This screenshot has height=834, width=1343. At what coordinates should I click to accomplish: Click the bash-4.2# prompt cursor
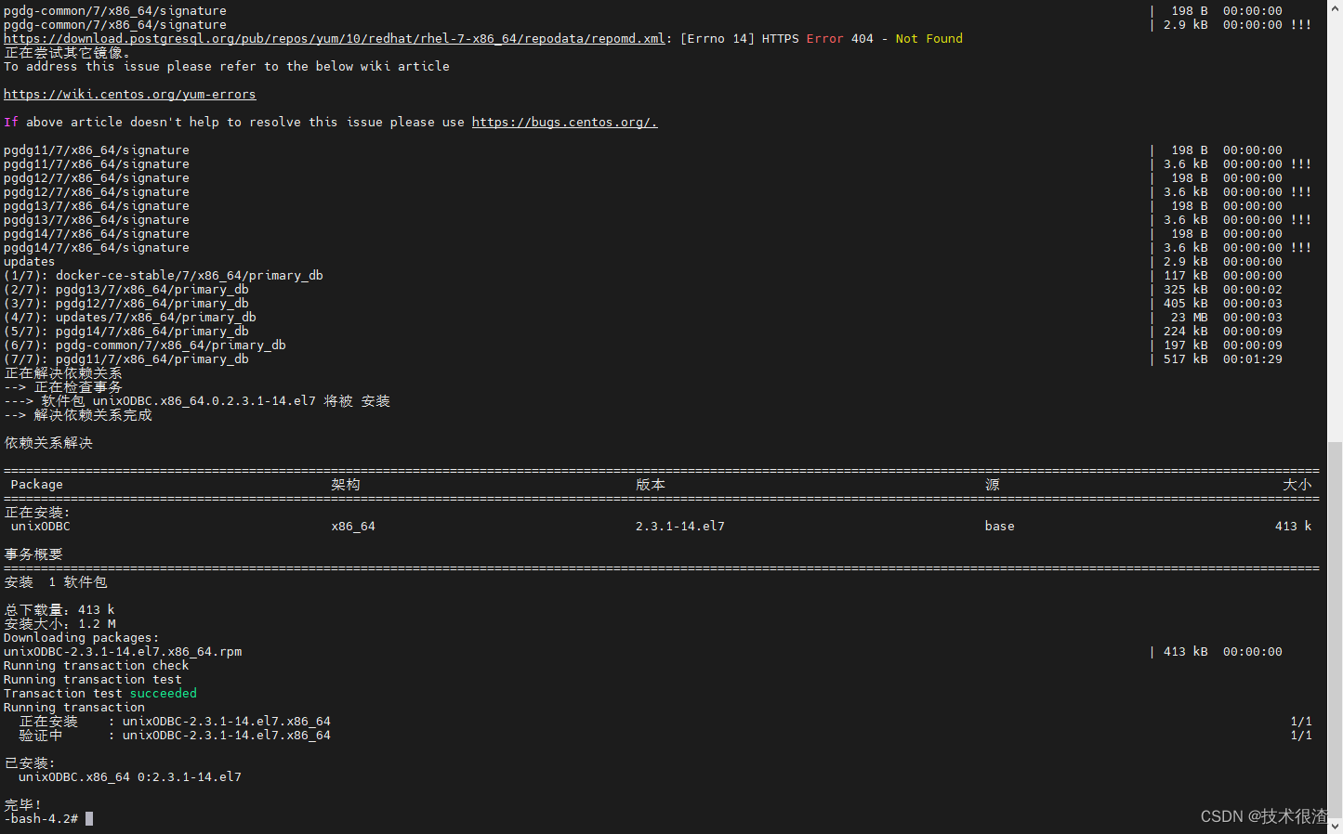point(89,819)
